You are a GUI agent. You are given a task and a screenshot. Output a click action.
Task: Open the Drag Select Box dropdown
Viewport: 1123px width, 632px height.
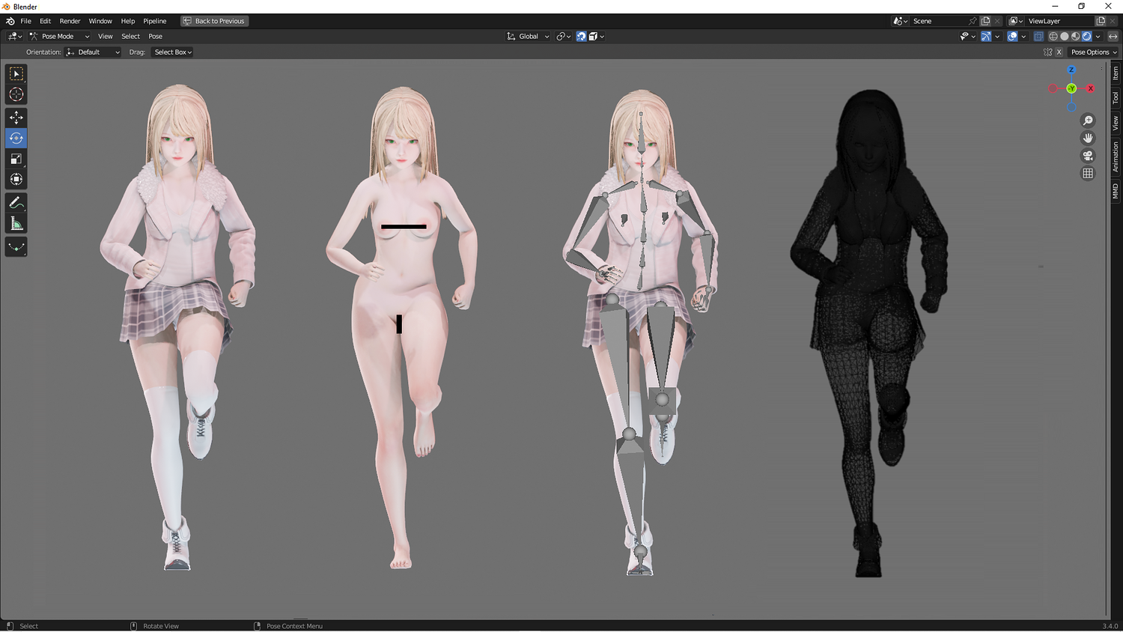pyautogui.click(x=173, y=52)
